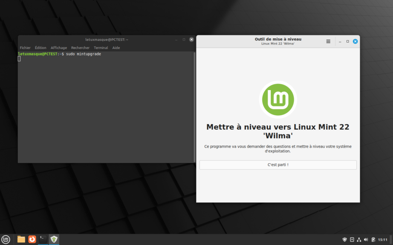
Task: Open the Rechercher menu
Action: [x=80, y=48]
